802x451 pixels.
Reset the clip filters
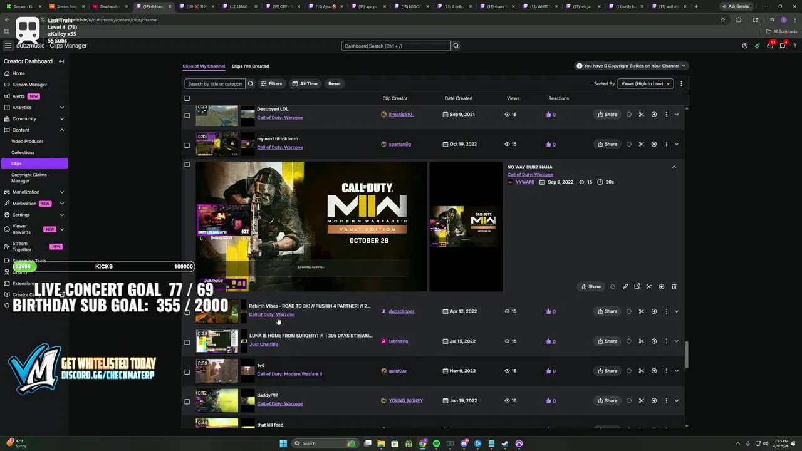(335, 83)
